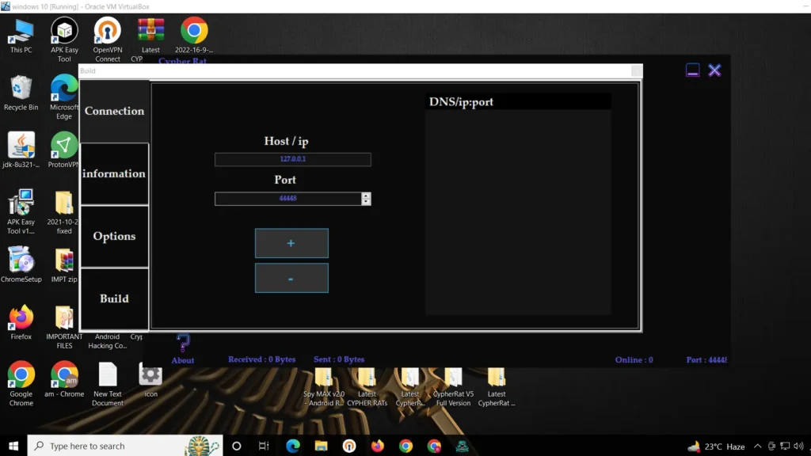Open the Latest CYP archive icon

[150, 40]
